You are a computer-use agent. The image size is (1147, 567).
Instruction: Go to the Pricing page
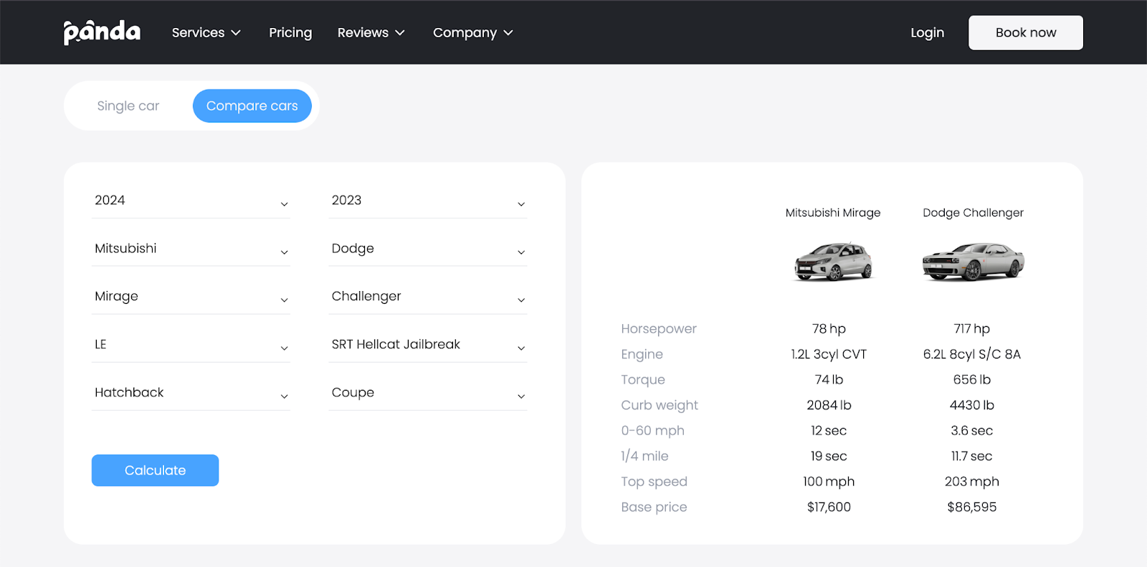(290, 33)
